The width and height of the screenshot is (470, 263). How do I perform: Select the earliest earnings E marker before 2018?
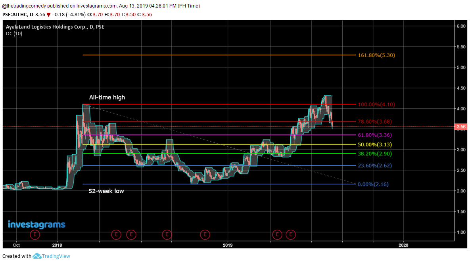35,234
